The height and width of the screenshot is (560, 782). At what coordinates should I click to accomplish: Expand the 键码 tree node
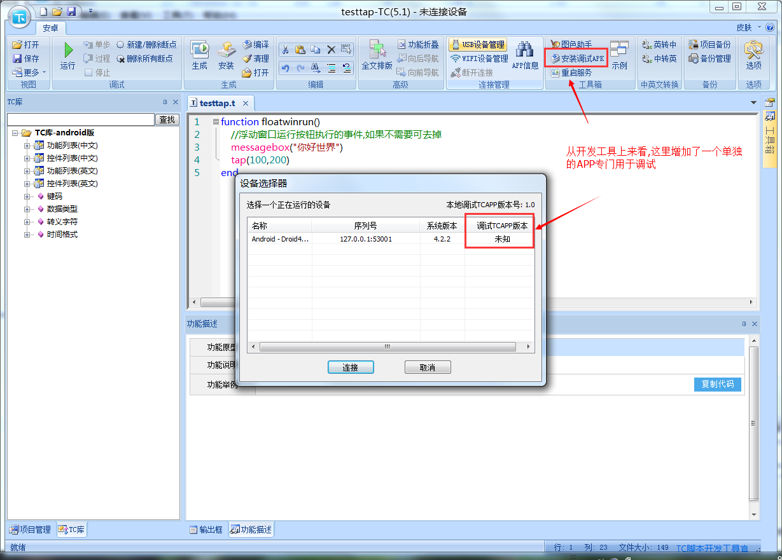(27, 196)
